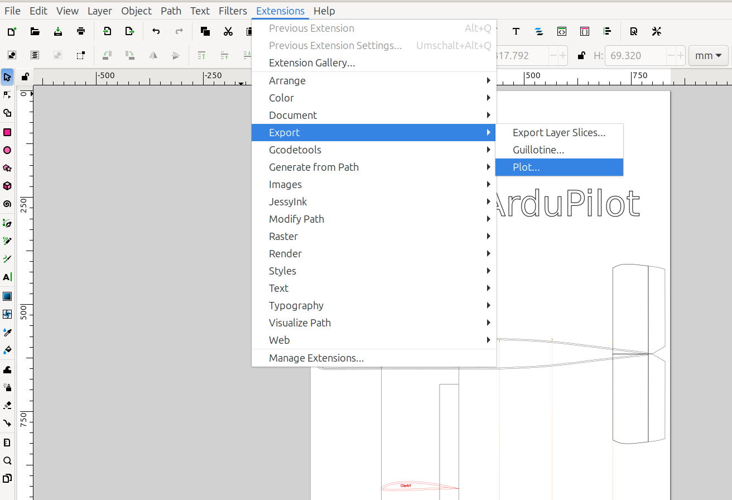The width and height of the screenshot is (732, 500).
Task: Select the Spiral tool
Action: click(x=7, y=204)
